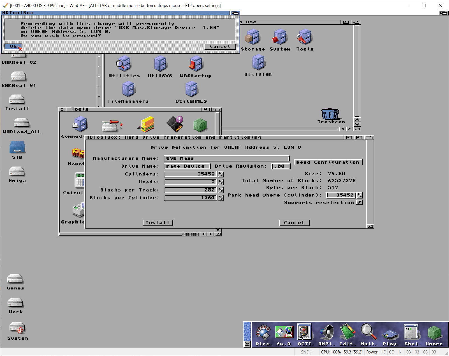Launch Dire.. from the dock

(263, 332)
